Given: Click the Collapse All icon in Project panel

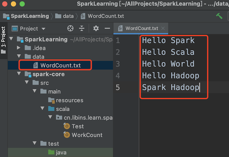Looking at the screenshot, I should (x=82, y=29).
